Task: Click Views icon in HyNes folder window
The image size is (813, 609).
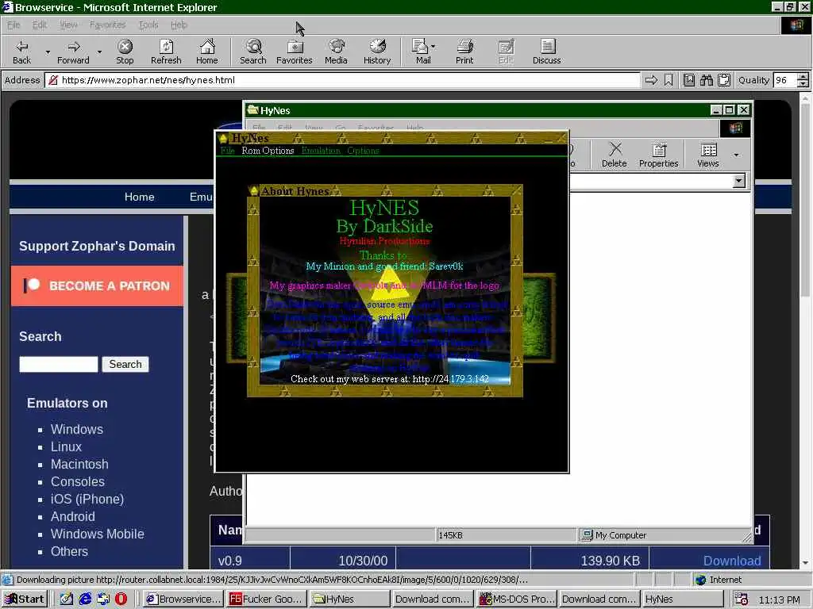Action: (707, 155)
